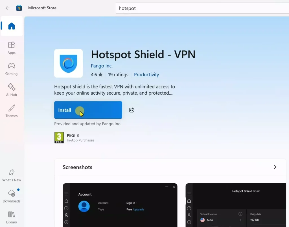Install Hotspot Shield - VPN

[88, 110]
